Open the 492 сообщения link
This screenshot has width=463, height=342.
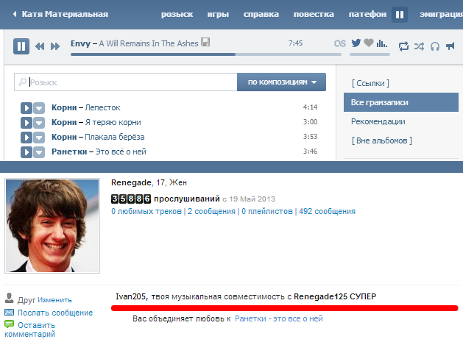pos(327,211)
